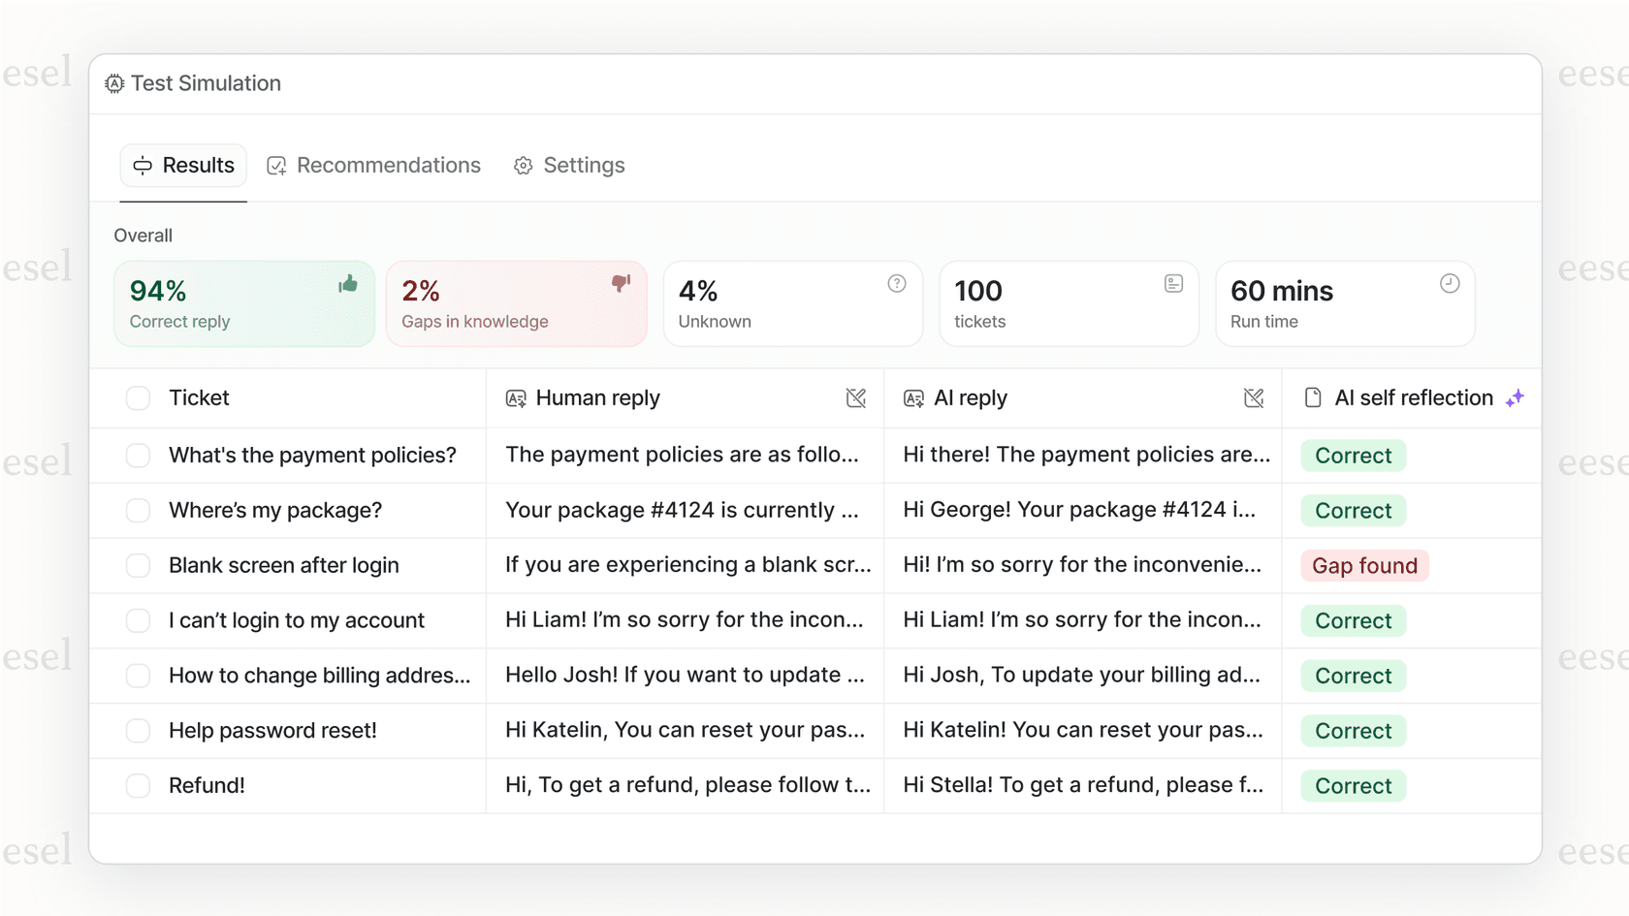
Task: Check the checkbox for the Refund! ticket
Action: tap(138, 785)
